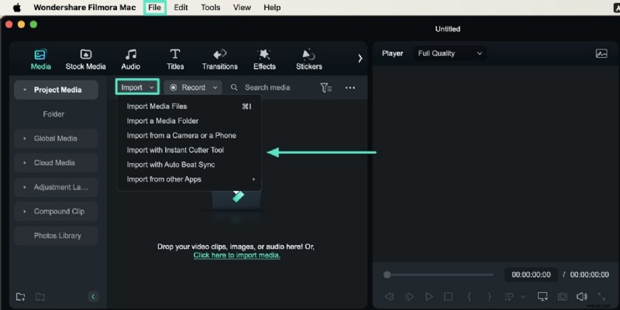
Task: Choose Import with Instant Cutter Tool
Action: [x=175, y=150]
